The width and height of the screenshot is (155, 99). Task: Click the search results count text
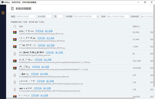28,22
